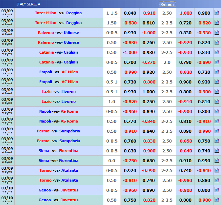Click the 2.0 goal line for Catania-Cagliari

click(167, 62)
